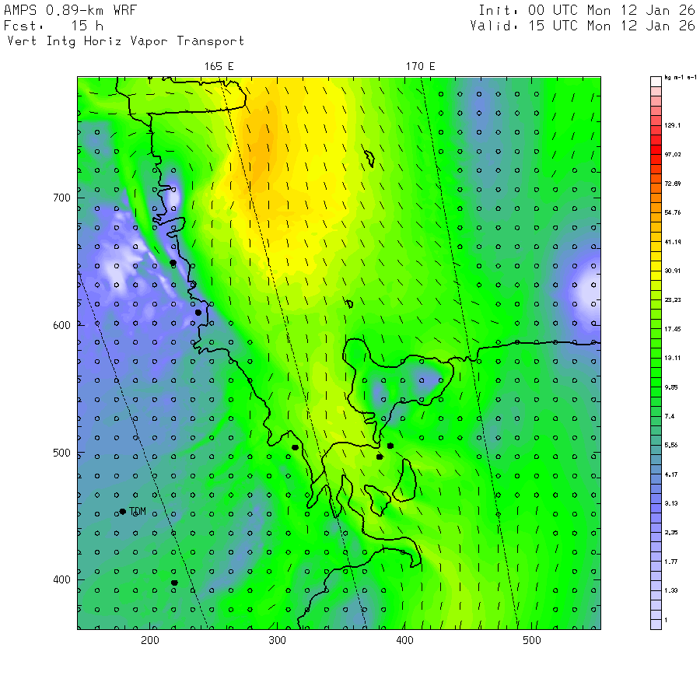Click the Fcst 15 h forecast label

(54, 26)
